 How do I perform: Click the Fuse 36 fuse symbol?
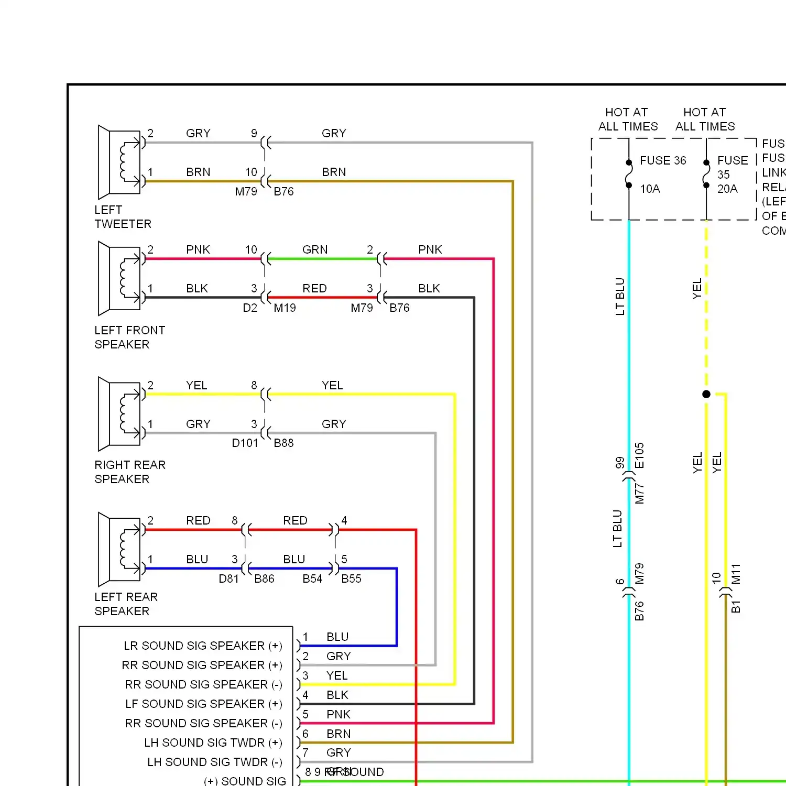click(x=629, y=173)
